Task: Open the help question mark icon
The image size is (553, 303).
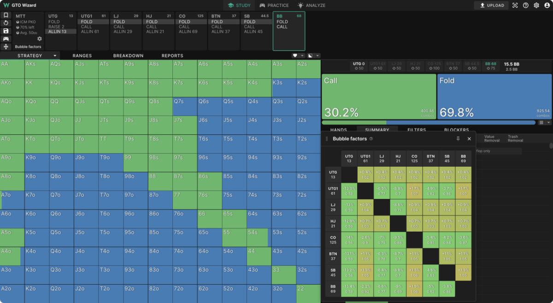Action: coord(526,6)
